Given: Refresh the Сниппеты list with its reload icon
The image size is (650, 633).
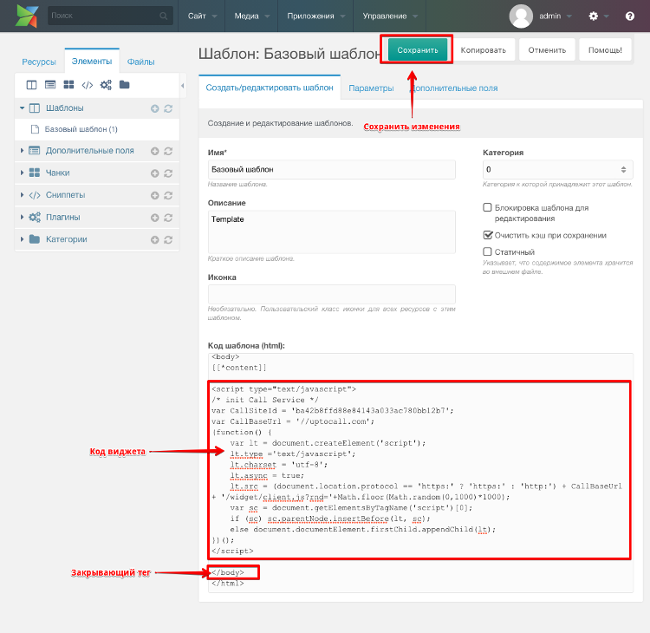Looking at the screenshot, I should (x=168, y=195).
